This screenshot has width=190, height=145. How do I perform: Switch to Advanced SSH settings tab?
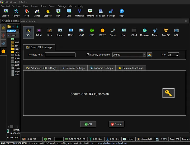pos(41,68)
